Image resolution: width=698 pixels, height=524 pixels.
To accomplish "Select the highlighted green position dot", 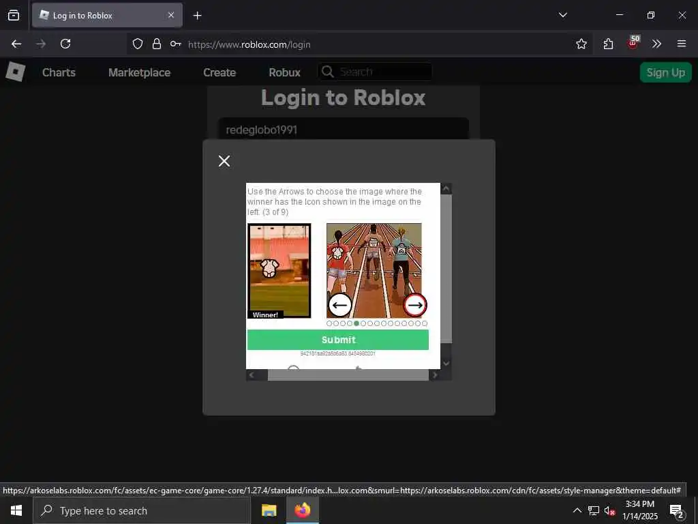I will [x=356, y=323].
